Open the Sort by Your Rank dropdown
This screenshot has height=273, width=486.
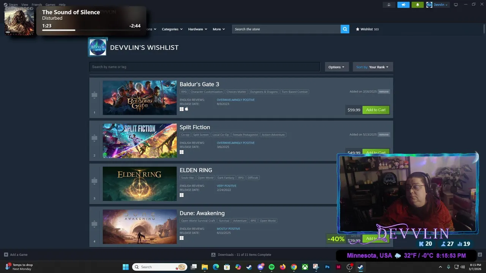point(373,67)
